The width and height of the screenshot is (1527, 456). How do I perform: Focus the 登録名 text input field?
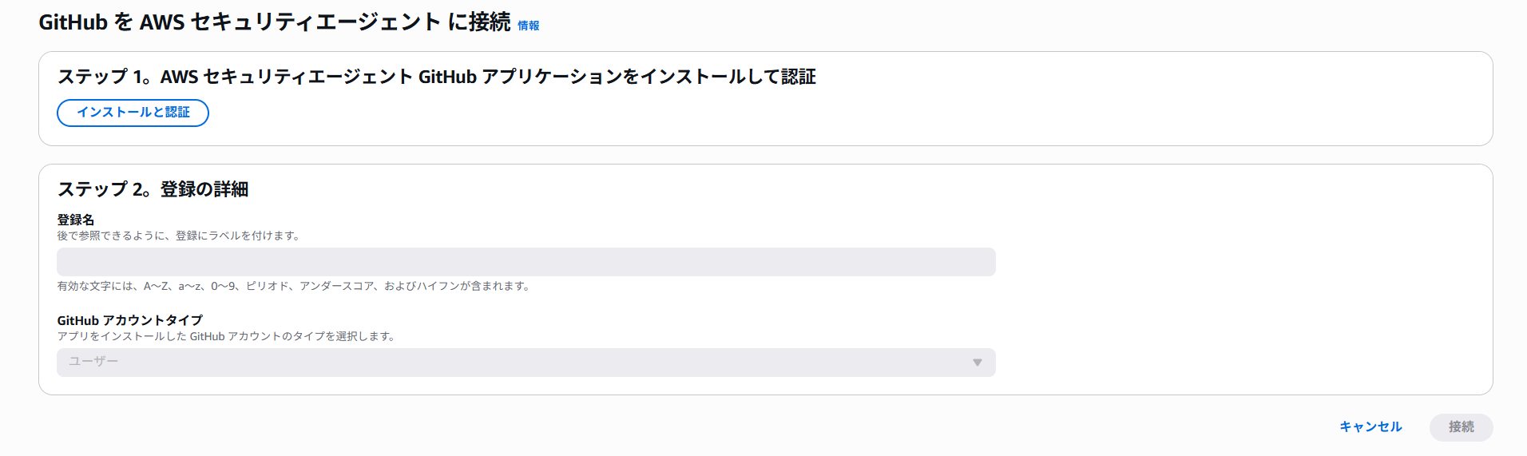tap(526, 262)
